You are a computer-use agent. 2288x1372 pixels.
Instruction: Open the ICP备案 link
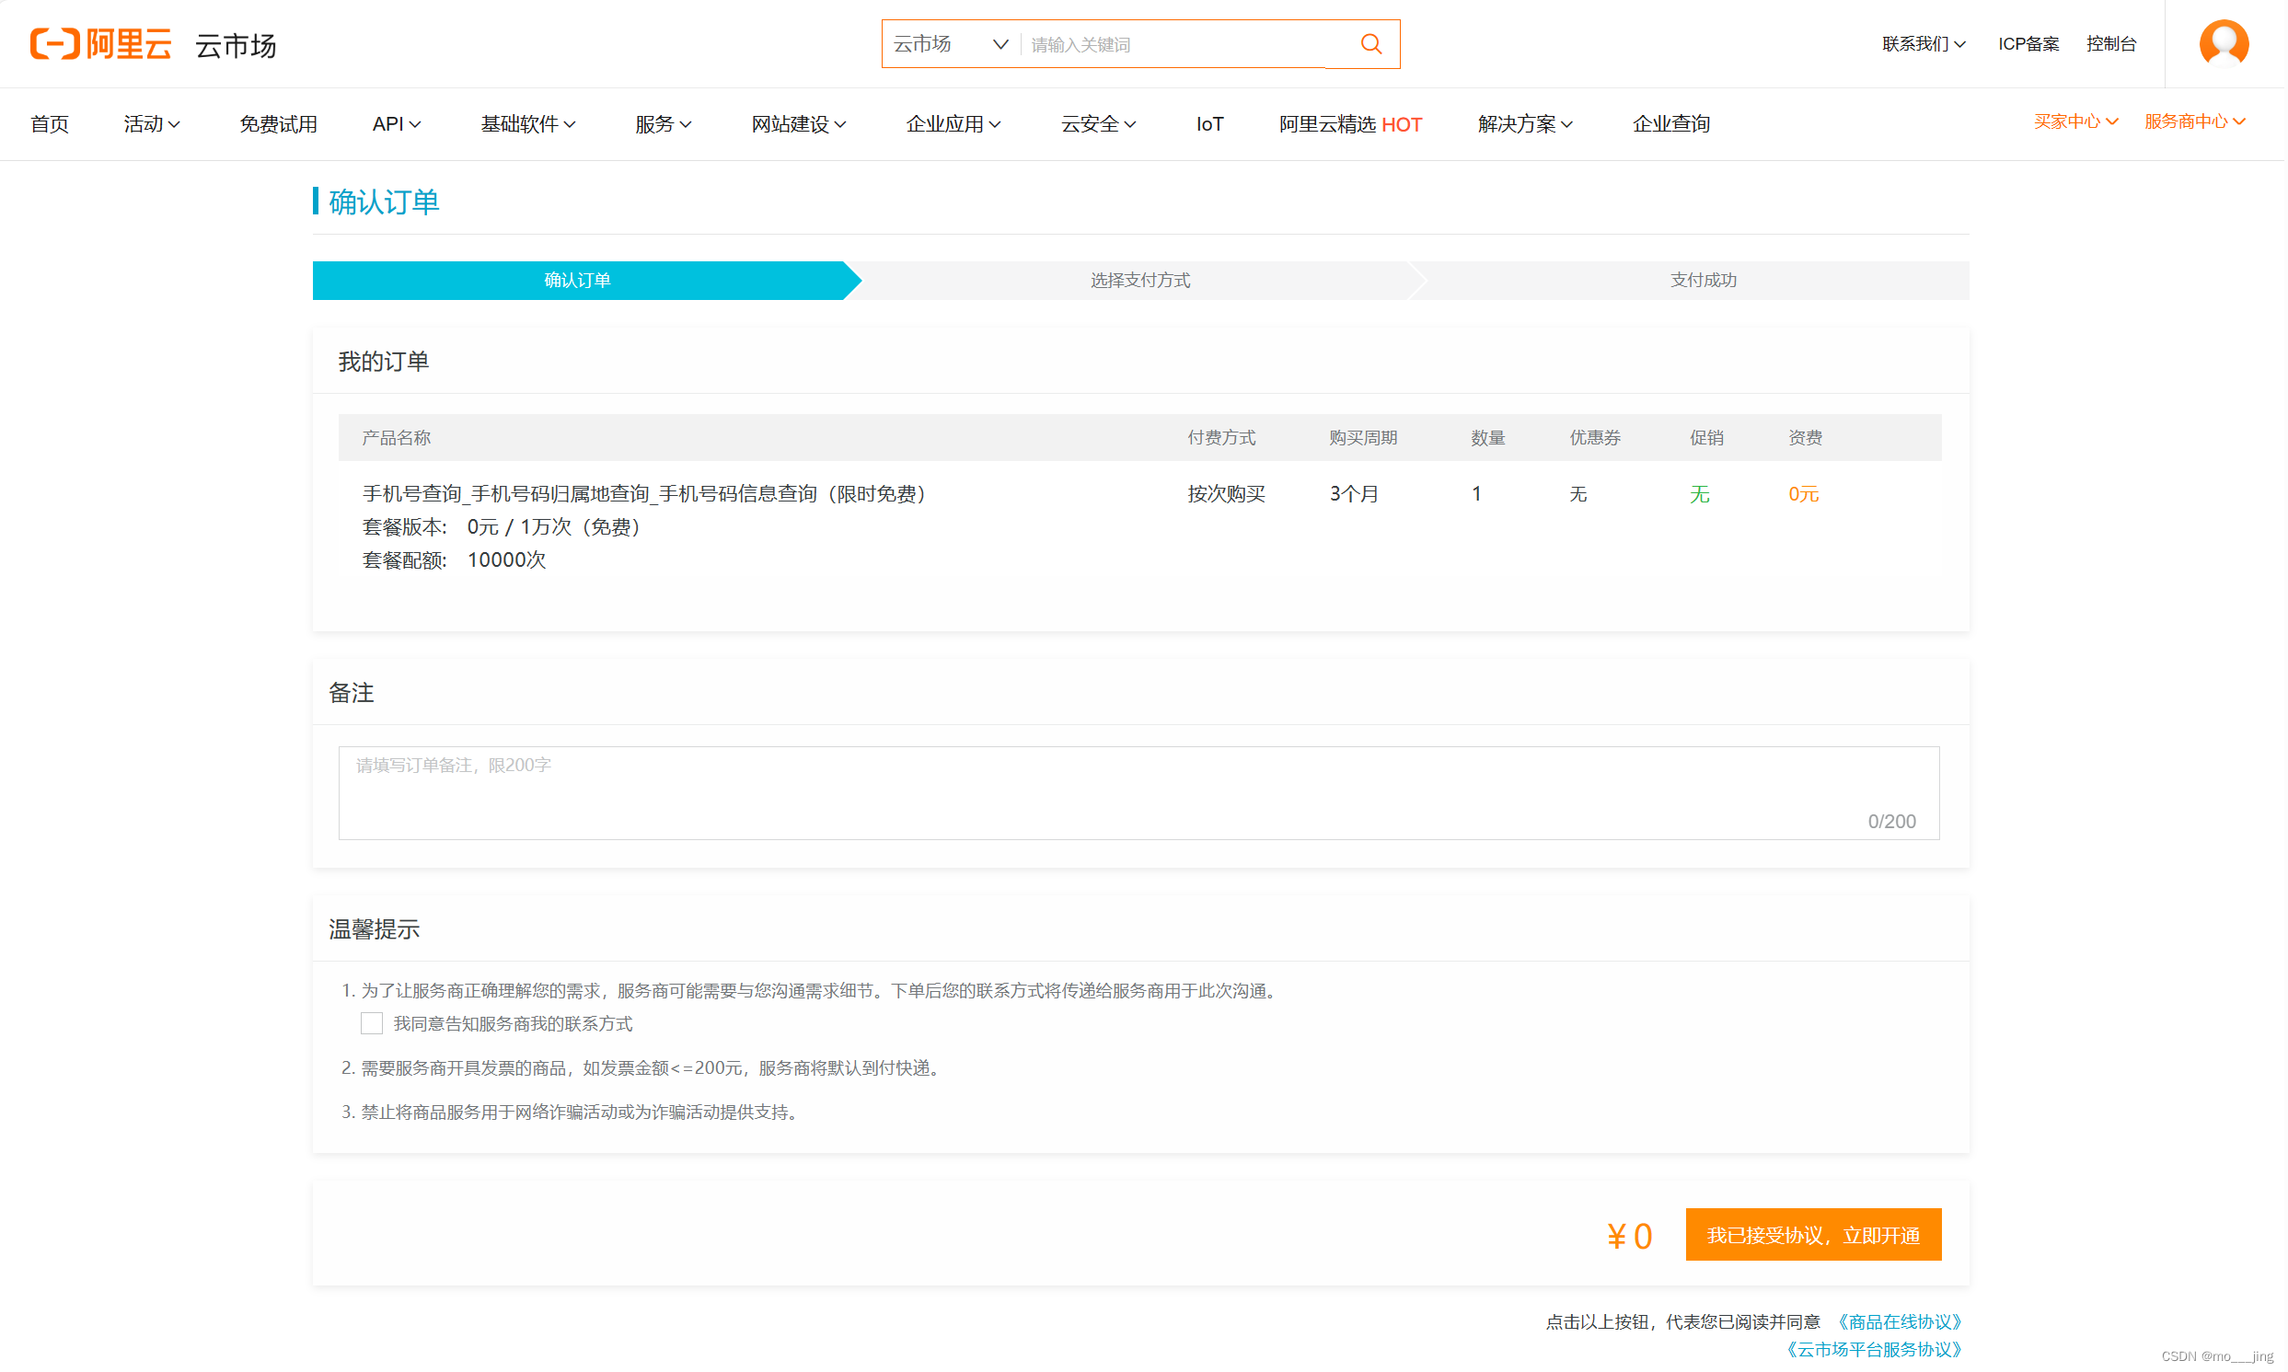click(x=2028, y=44)
